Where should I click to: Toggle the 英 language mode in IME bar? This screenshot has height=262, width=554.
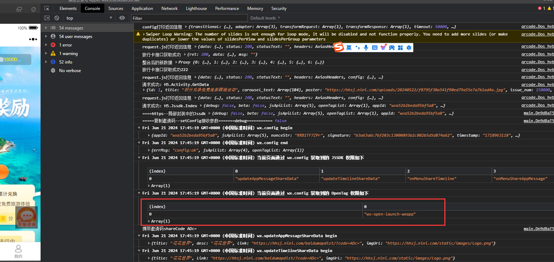[x=349, y=48]
